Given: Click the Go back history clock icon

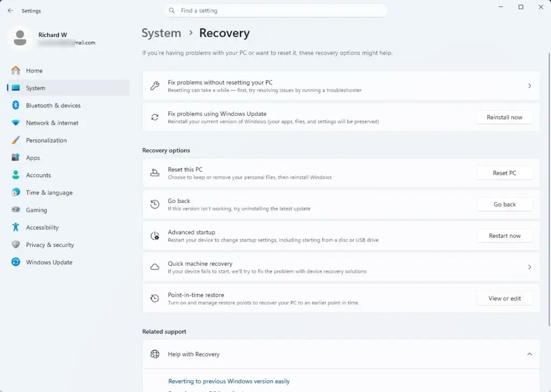Looking at the screenshot, I should 155,204.
